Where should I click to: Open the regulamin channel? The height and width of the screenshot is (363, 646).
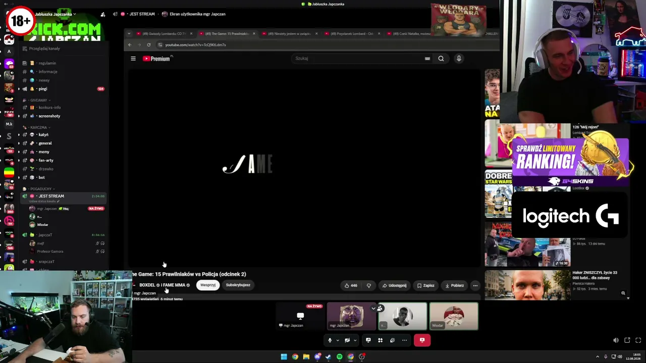click(x=47, y=63)
